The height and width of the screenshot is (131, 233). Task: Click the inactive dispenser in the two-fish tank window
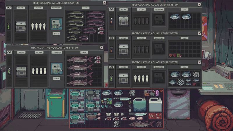(x=159, y=20)
